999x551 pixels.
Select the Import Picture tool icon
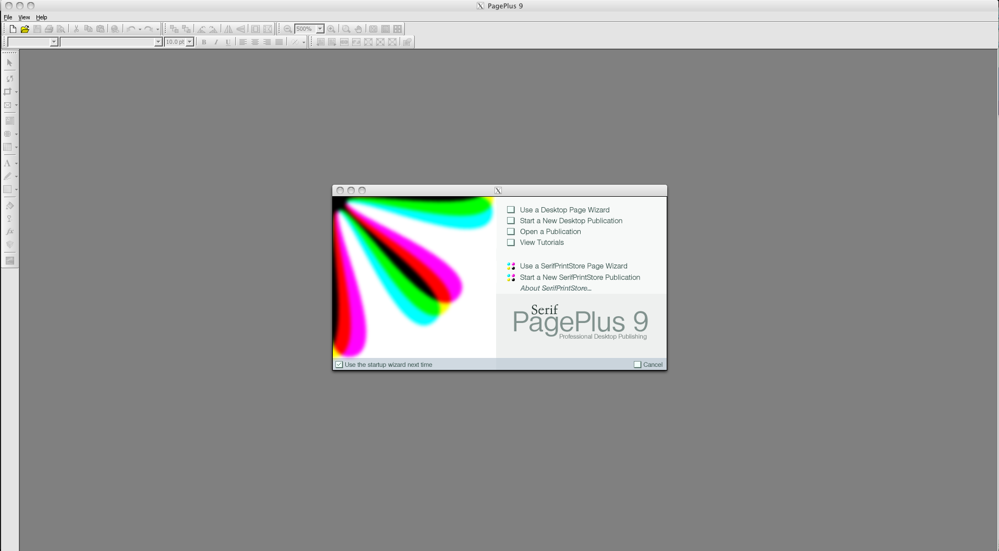click(8, 105)
